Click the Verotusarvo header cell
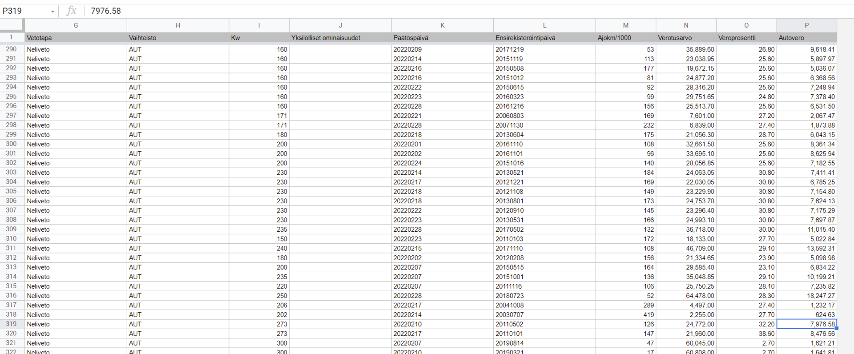This screenshot has height=354, width=854. tap(686, 38)
